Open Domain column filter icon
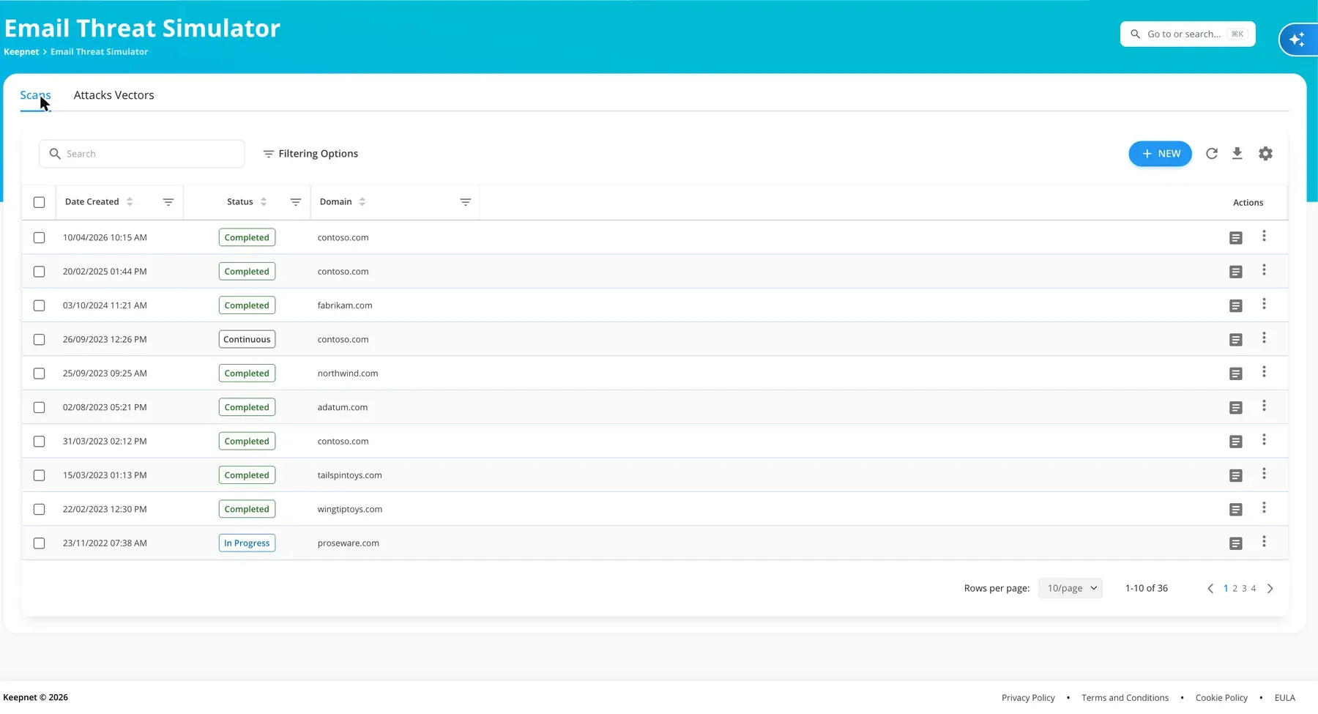1318x714 pixels. (x=465, y=202)
